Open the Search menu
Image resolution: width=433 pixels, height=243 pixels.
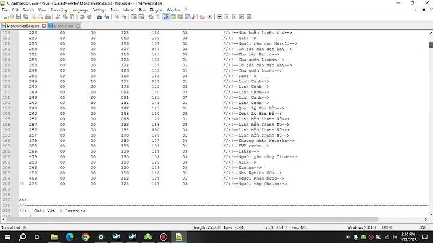click(28, 10)
